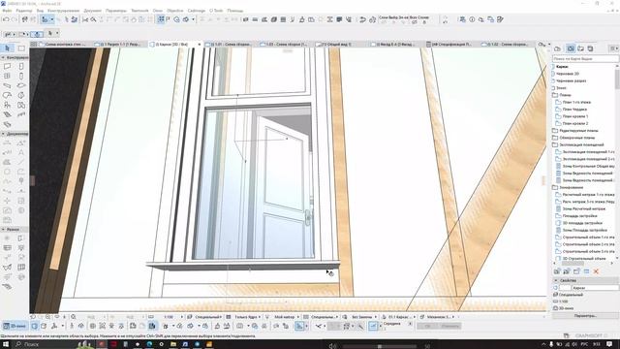Click the microphone icon in system tray

coord(551,345)
